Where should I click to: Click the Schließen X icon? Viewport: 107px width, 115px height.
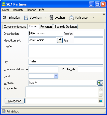coord(5,18)
